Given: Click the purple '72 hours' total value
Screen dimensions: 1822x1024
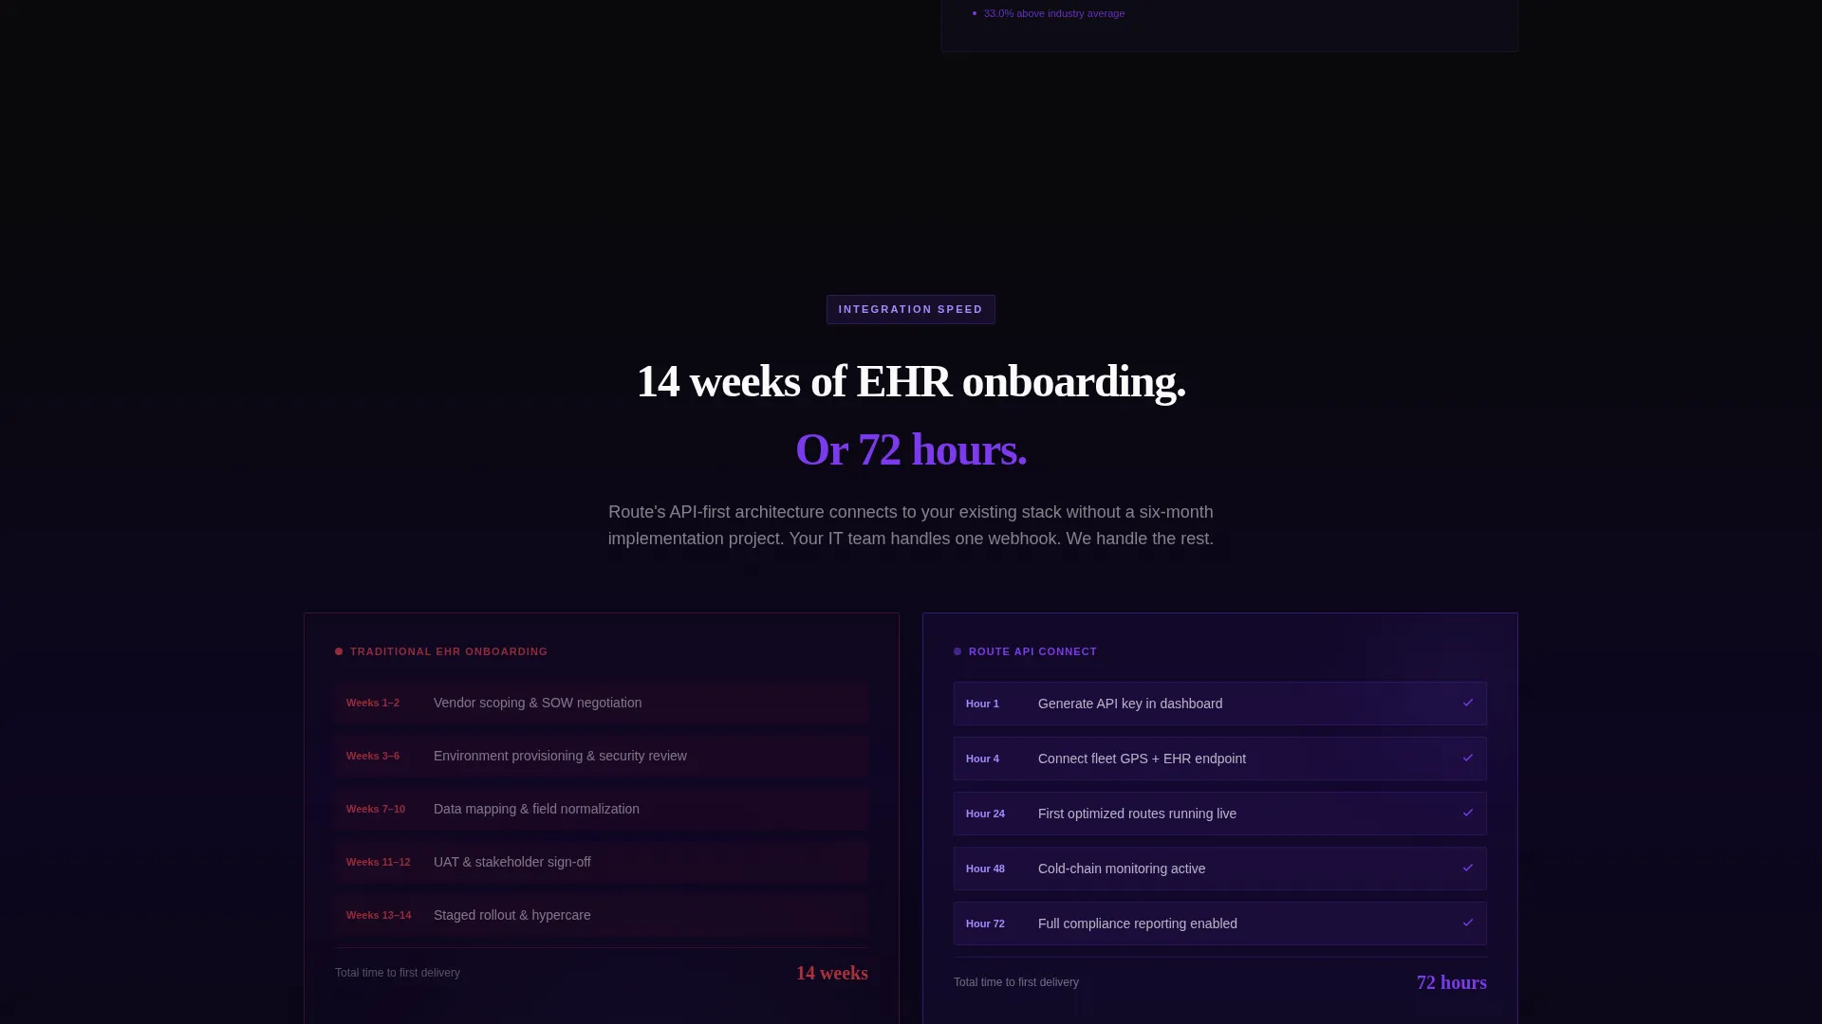Looking at the screenshot, I should [x=1452, y=982].
